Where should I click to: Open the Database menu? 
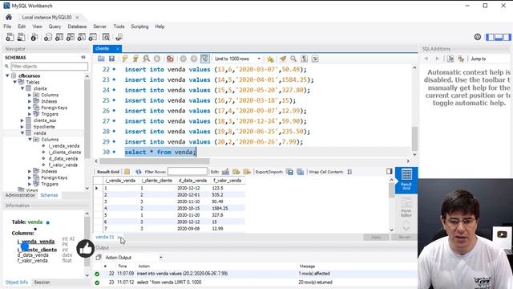[77, 26]
